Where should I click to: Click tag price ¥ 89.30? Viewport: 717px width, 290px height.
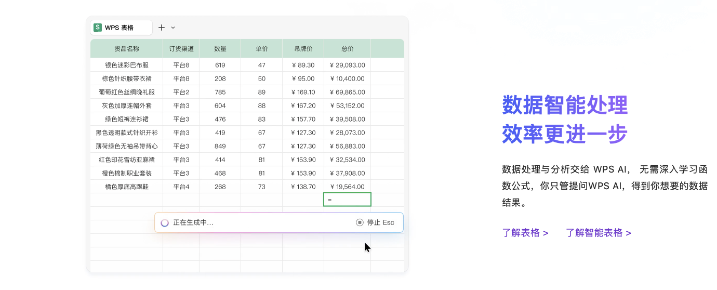pos(303,65)
